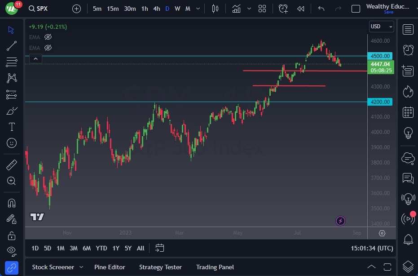Open bar replay mode with the rewind icon
The image size is (418, 276).
coord(301,9)
